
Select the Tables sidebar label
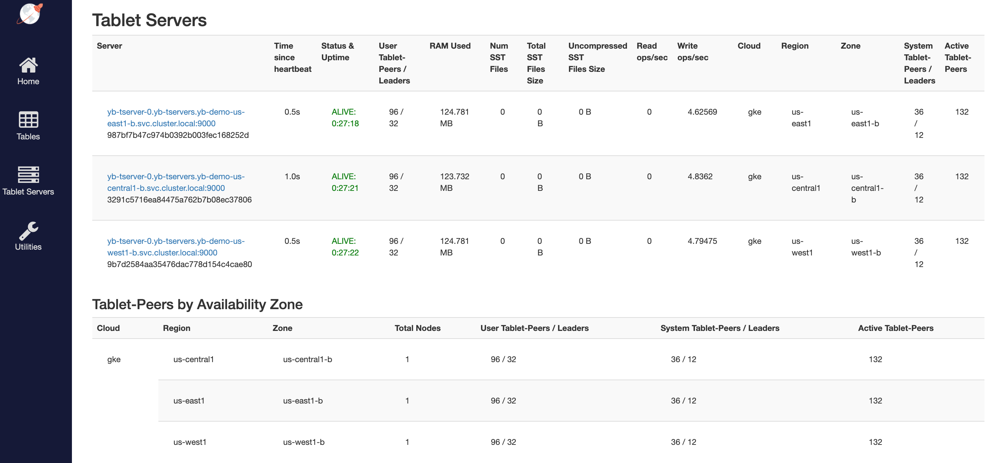pyautogui.click(x=28, y=136)
